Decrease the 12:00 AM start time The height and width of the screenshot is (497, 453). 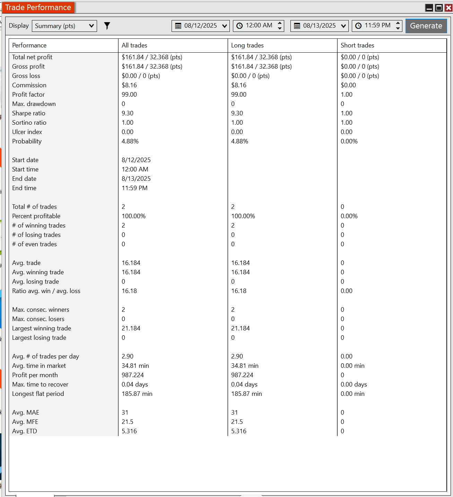280,28
